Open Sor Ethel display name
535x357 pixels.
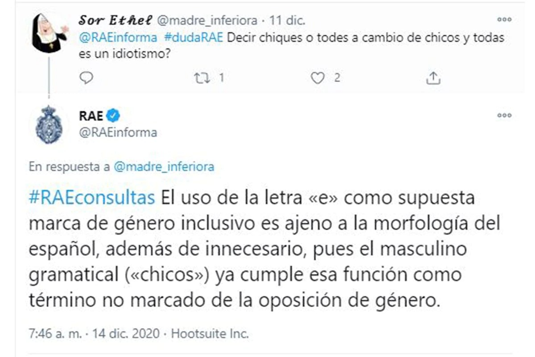tap(116, 20)
